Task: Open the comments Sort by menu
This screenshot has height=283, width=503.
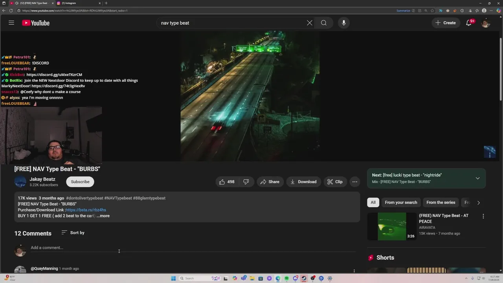Action: coord(73,233)
